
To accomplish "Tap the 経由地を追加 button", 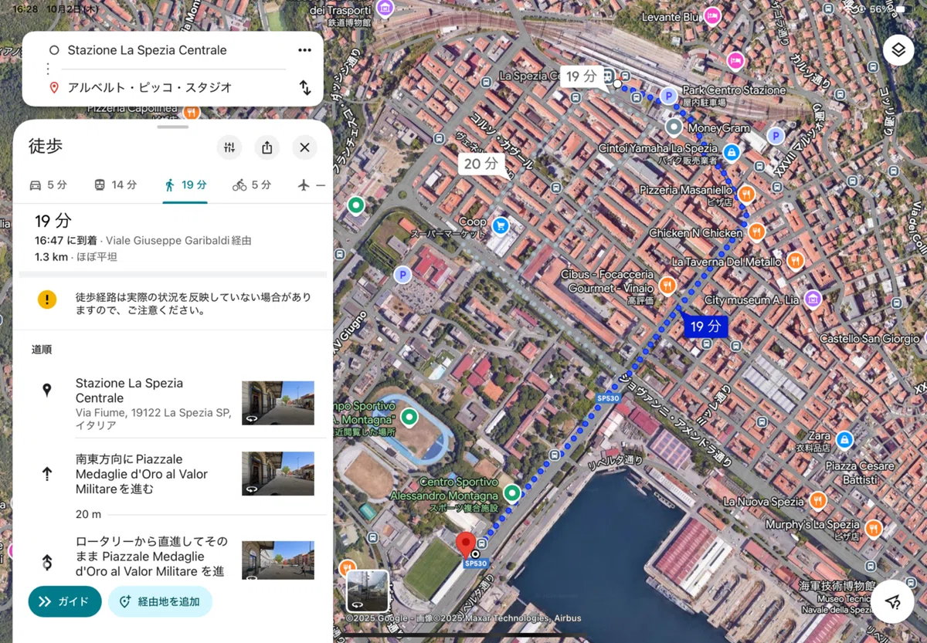I will point(160,601).
